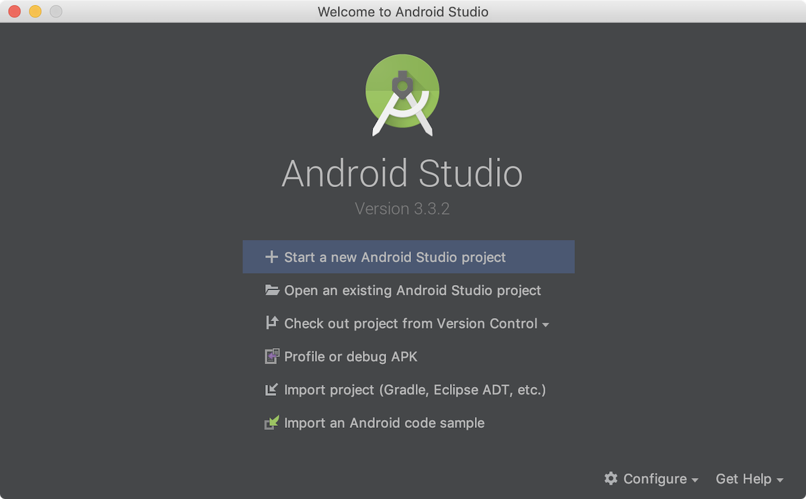Click the gear icon next to Configure
Viewport: 806px width, 499px height.
(611, 479)
